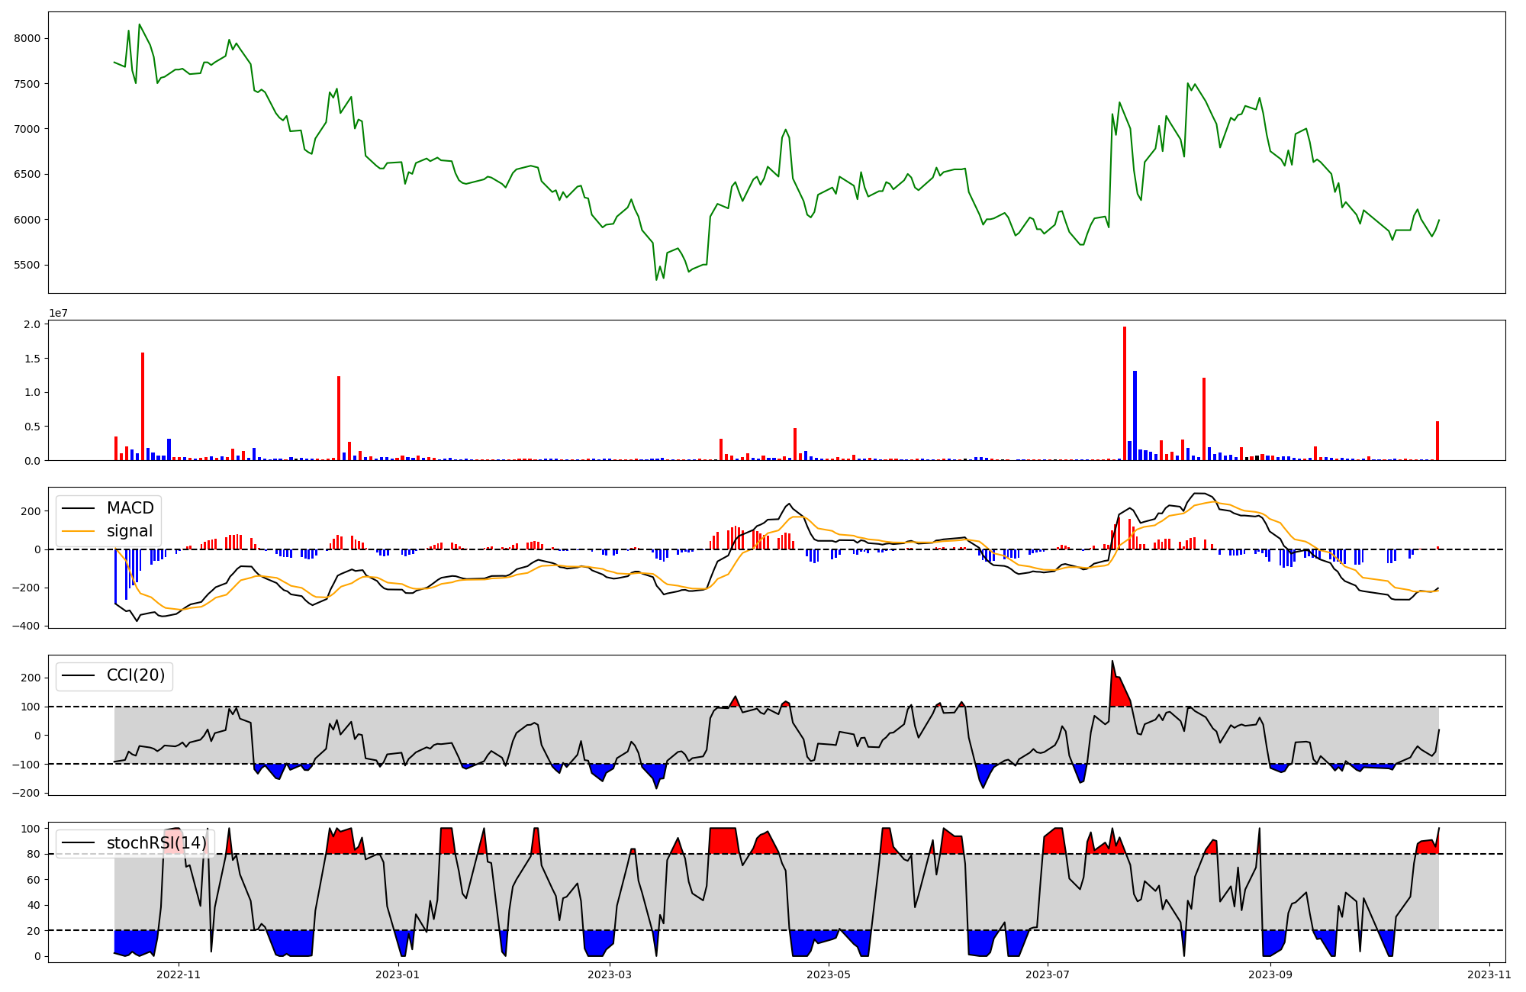Click the CCI(20) legend entry
Image resolution: width=1526 pixels, height=992 pixels.
(x=135, y=675)
